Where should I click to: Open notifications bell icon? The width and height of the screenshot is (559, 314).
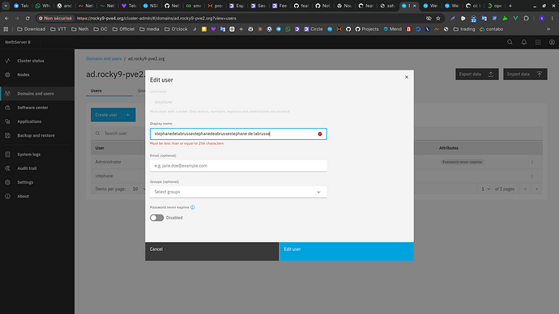pyautogui.click(x=523, y=42)
